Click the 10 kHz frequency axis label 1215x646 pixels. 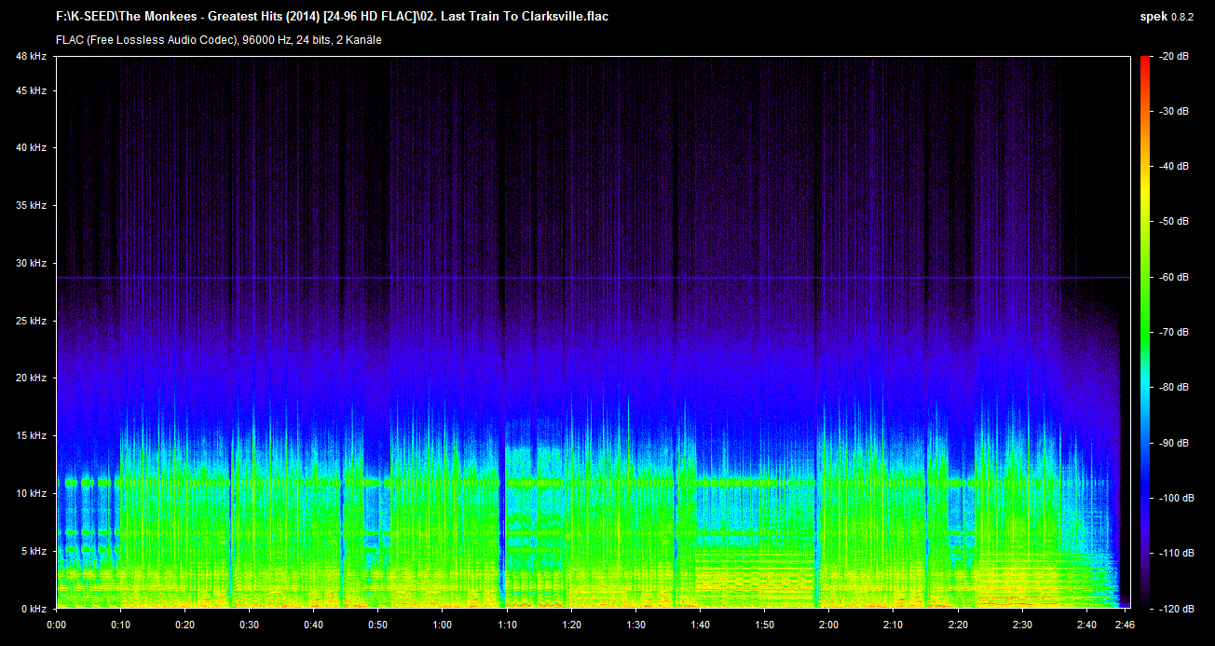point(31,493)
